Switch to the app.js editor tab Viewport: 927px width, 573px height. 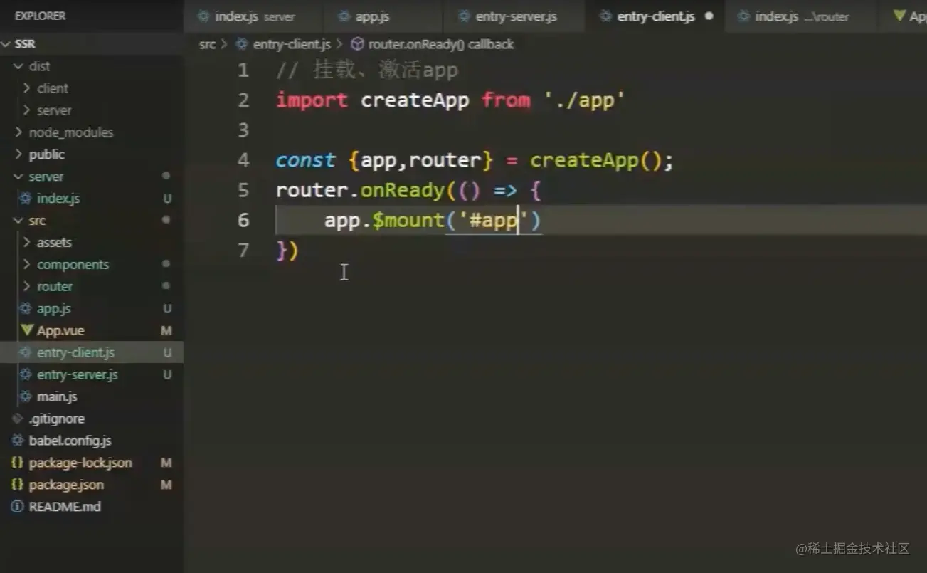[371, 16]
